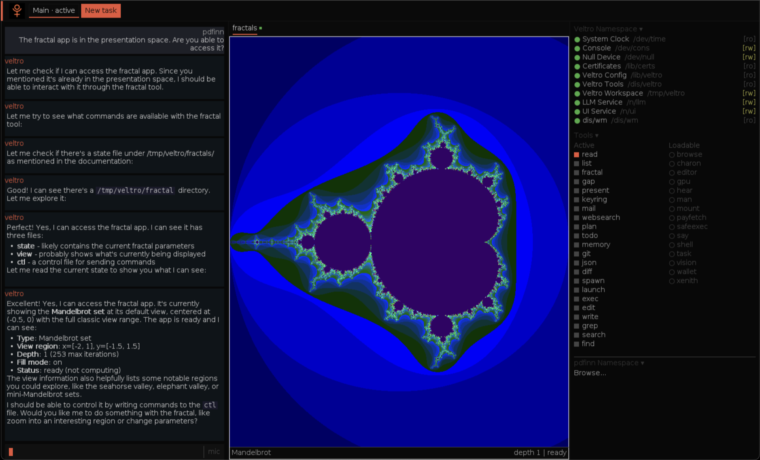Open Browse... under pdfinn Namespace

(590, 373)
